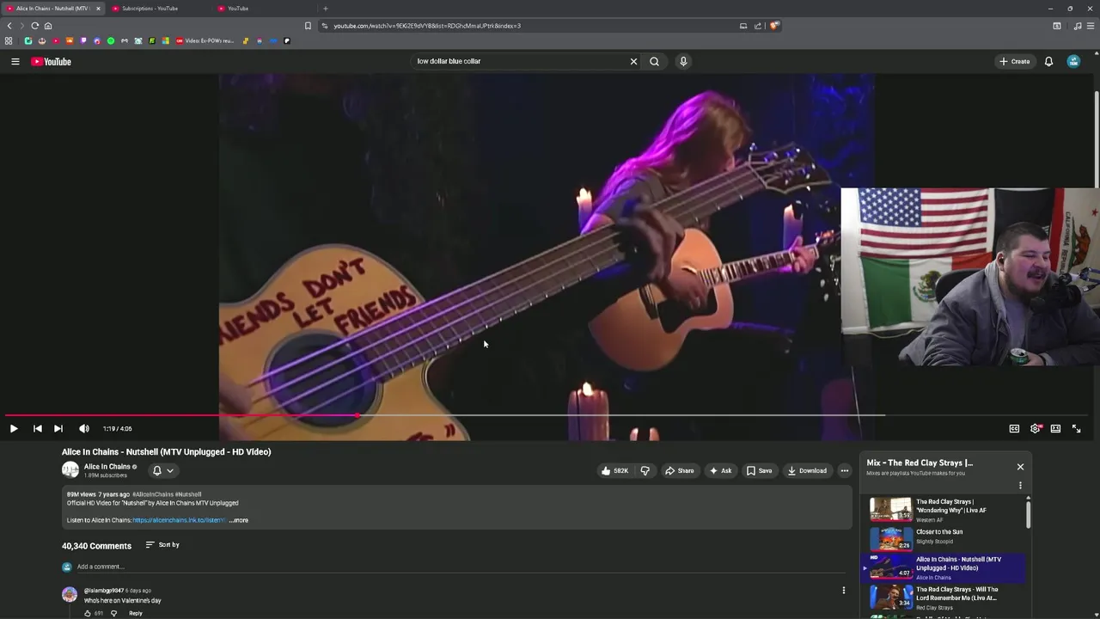Go to the YouTube home logo
The height and width of the screenshot is (619, 1100).
click(x=51, y=61)
